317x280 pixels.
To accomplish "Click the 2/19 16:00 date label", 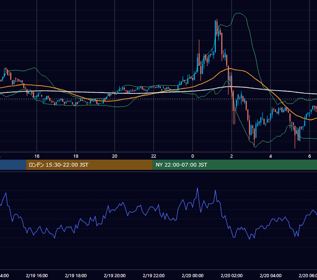I will (37, 275).
